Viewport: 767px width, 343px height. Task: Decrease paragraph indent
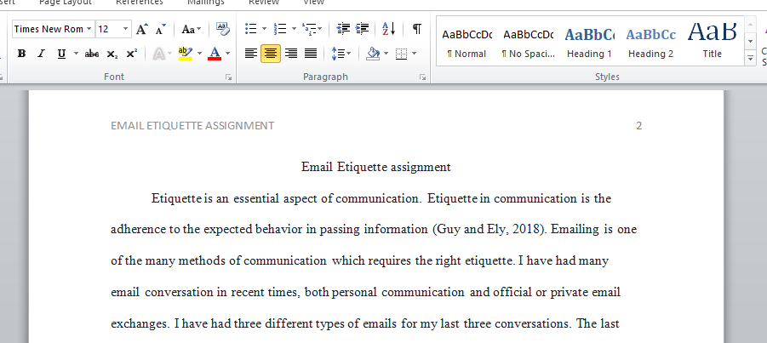(343, 29)
